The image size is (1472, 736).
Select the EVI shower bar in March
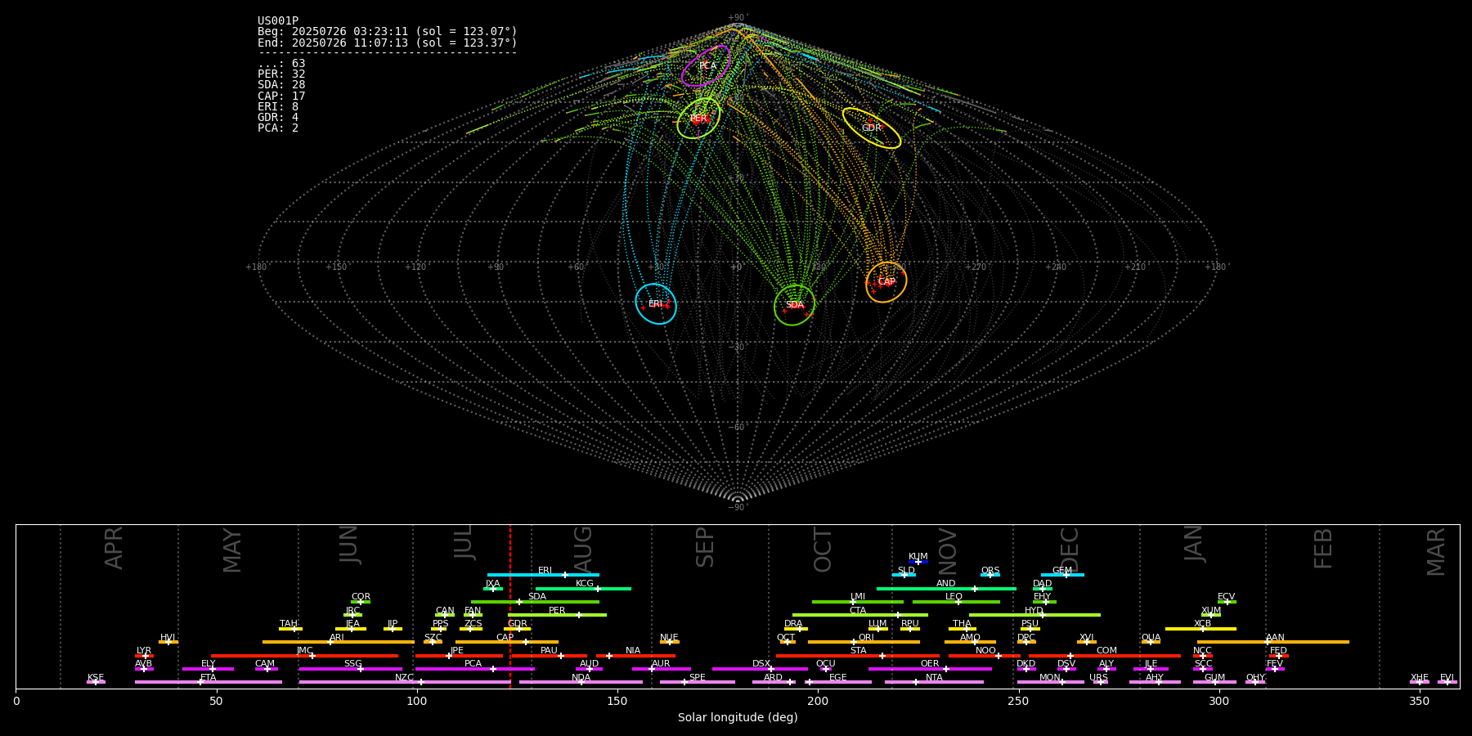tap(1447, 682)
